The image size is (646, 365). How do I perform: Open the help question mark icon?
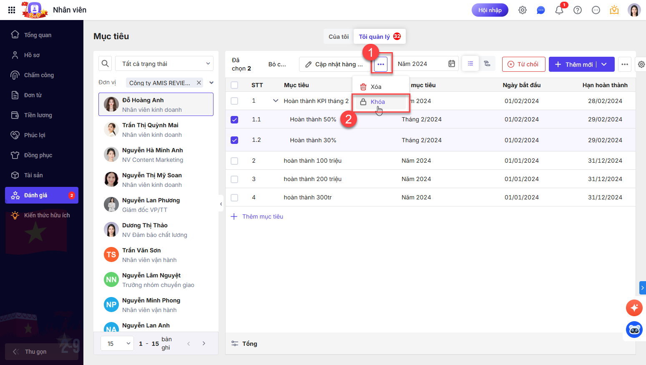point(577,10)
